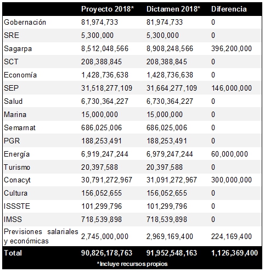Select the Previsiones salariales y económicas label
Image resolution: width=265 pixels, height=272 pixels.
coord(41,236)
